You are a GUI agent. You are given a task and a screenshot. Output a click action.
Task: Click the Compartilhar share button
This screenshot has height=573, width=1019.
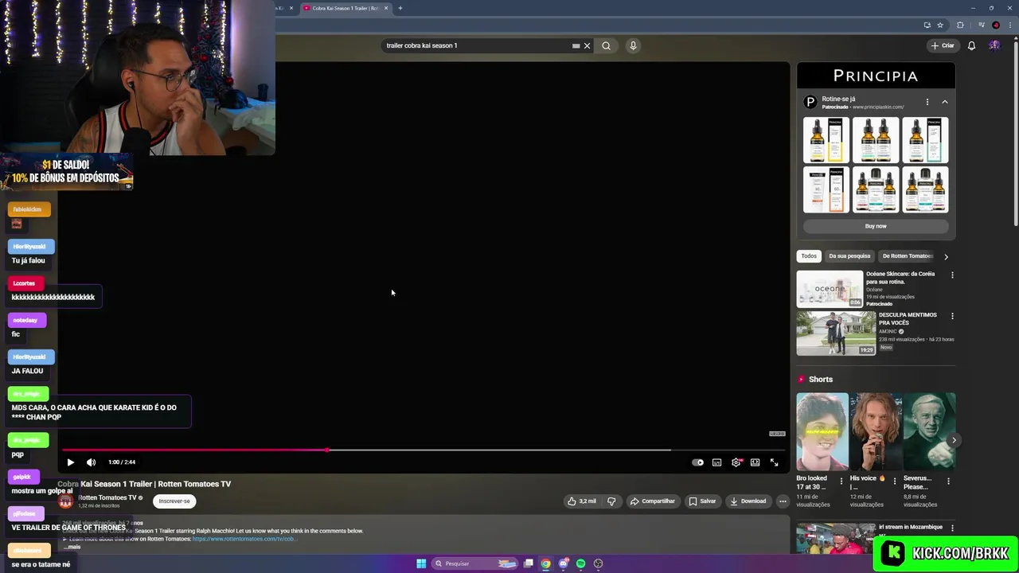[x=652, y=501]
